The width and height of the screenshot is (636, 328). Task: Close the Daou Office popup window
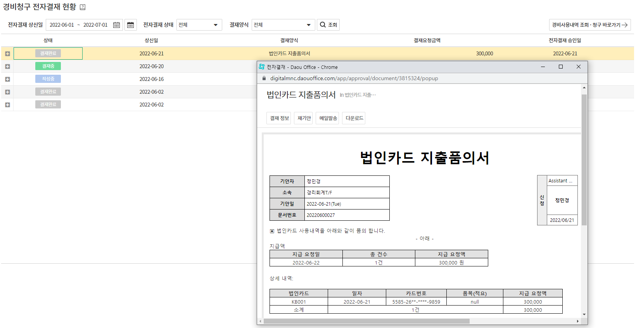(579, 67)
